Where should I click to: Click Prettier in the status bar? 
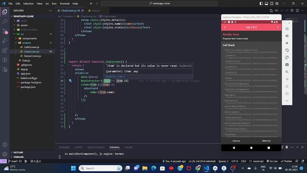[286, 161]
